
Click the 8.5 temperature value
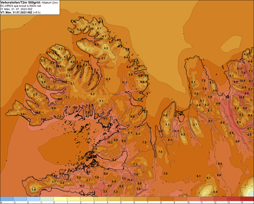click(220, 164)
